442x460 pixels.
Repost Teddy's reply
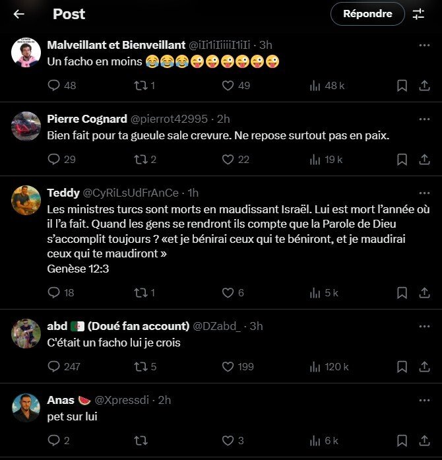pos(141,293)
